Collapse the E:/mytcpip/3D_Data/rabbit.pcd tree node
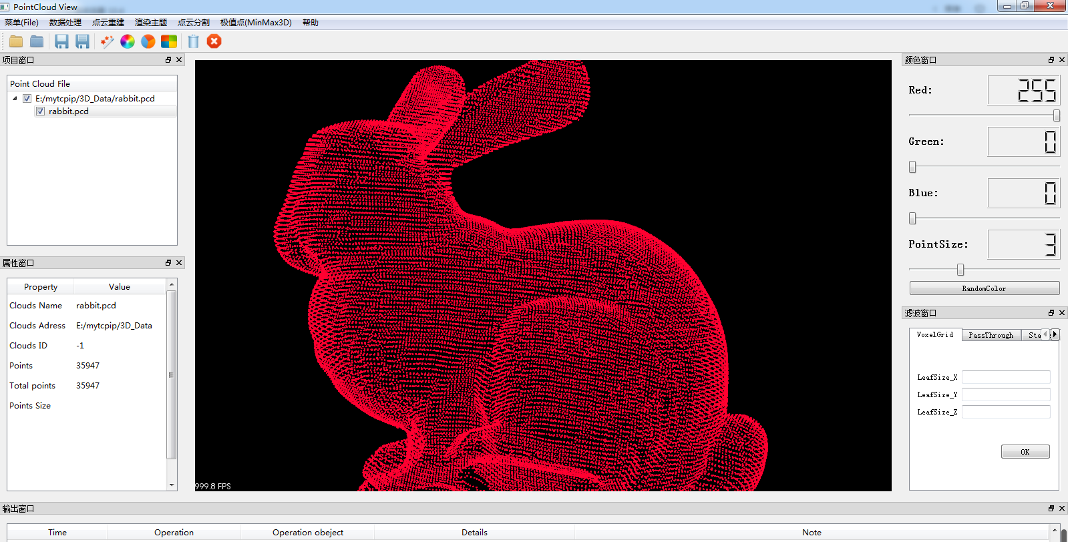Image resolution: width=1068 pixels, height=542 pixels. point(15,98)
